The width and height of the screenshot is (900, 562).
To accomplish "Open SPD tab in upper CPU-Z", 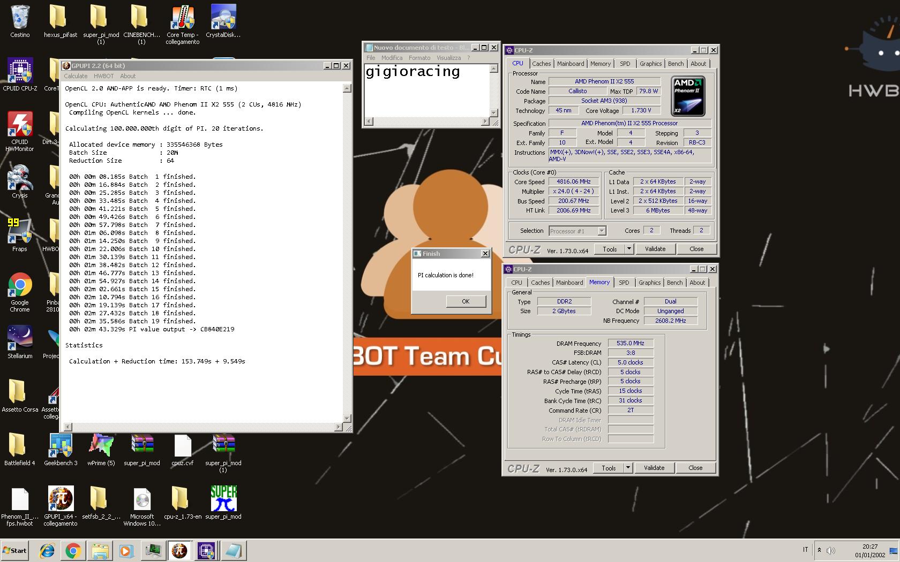I will pyautogui.click(x=625, y=64).
